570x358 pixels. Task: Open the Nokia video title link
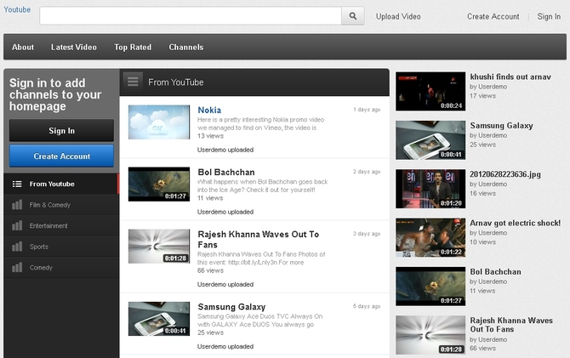(x=209, y=110)
